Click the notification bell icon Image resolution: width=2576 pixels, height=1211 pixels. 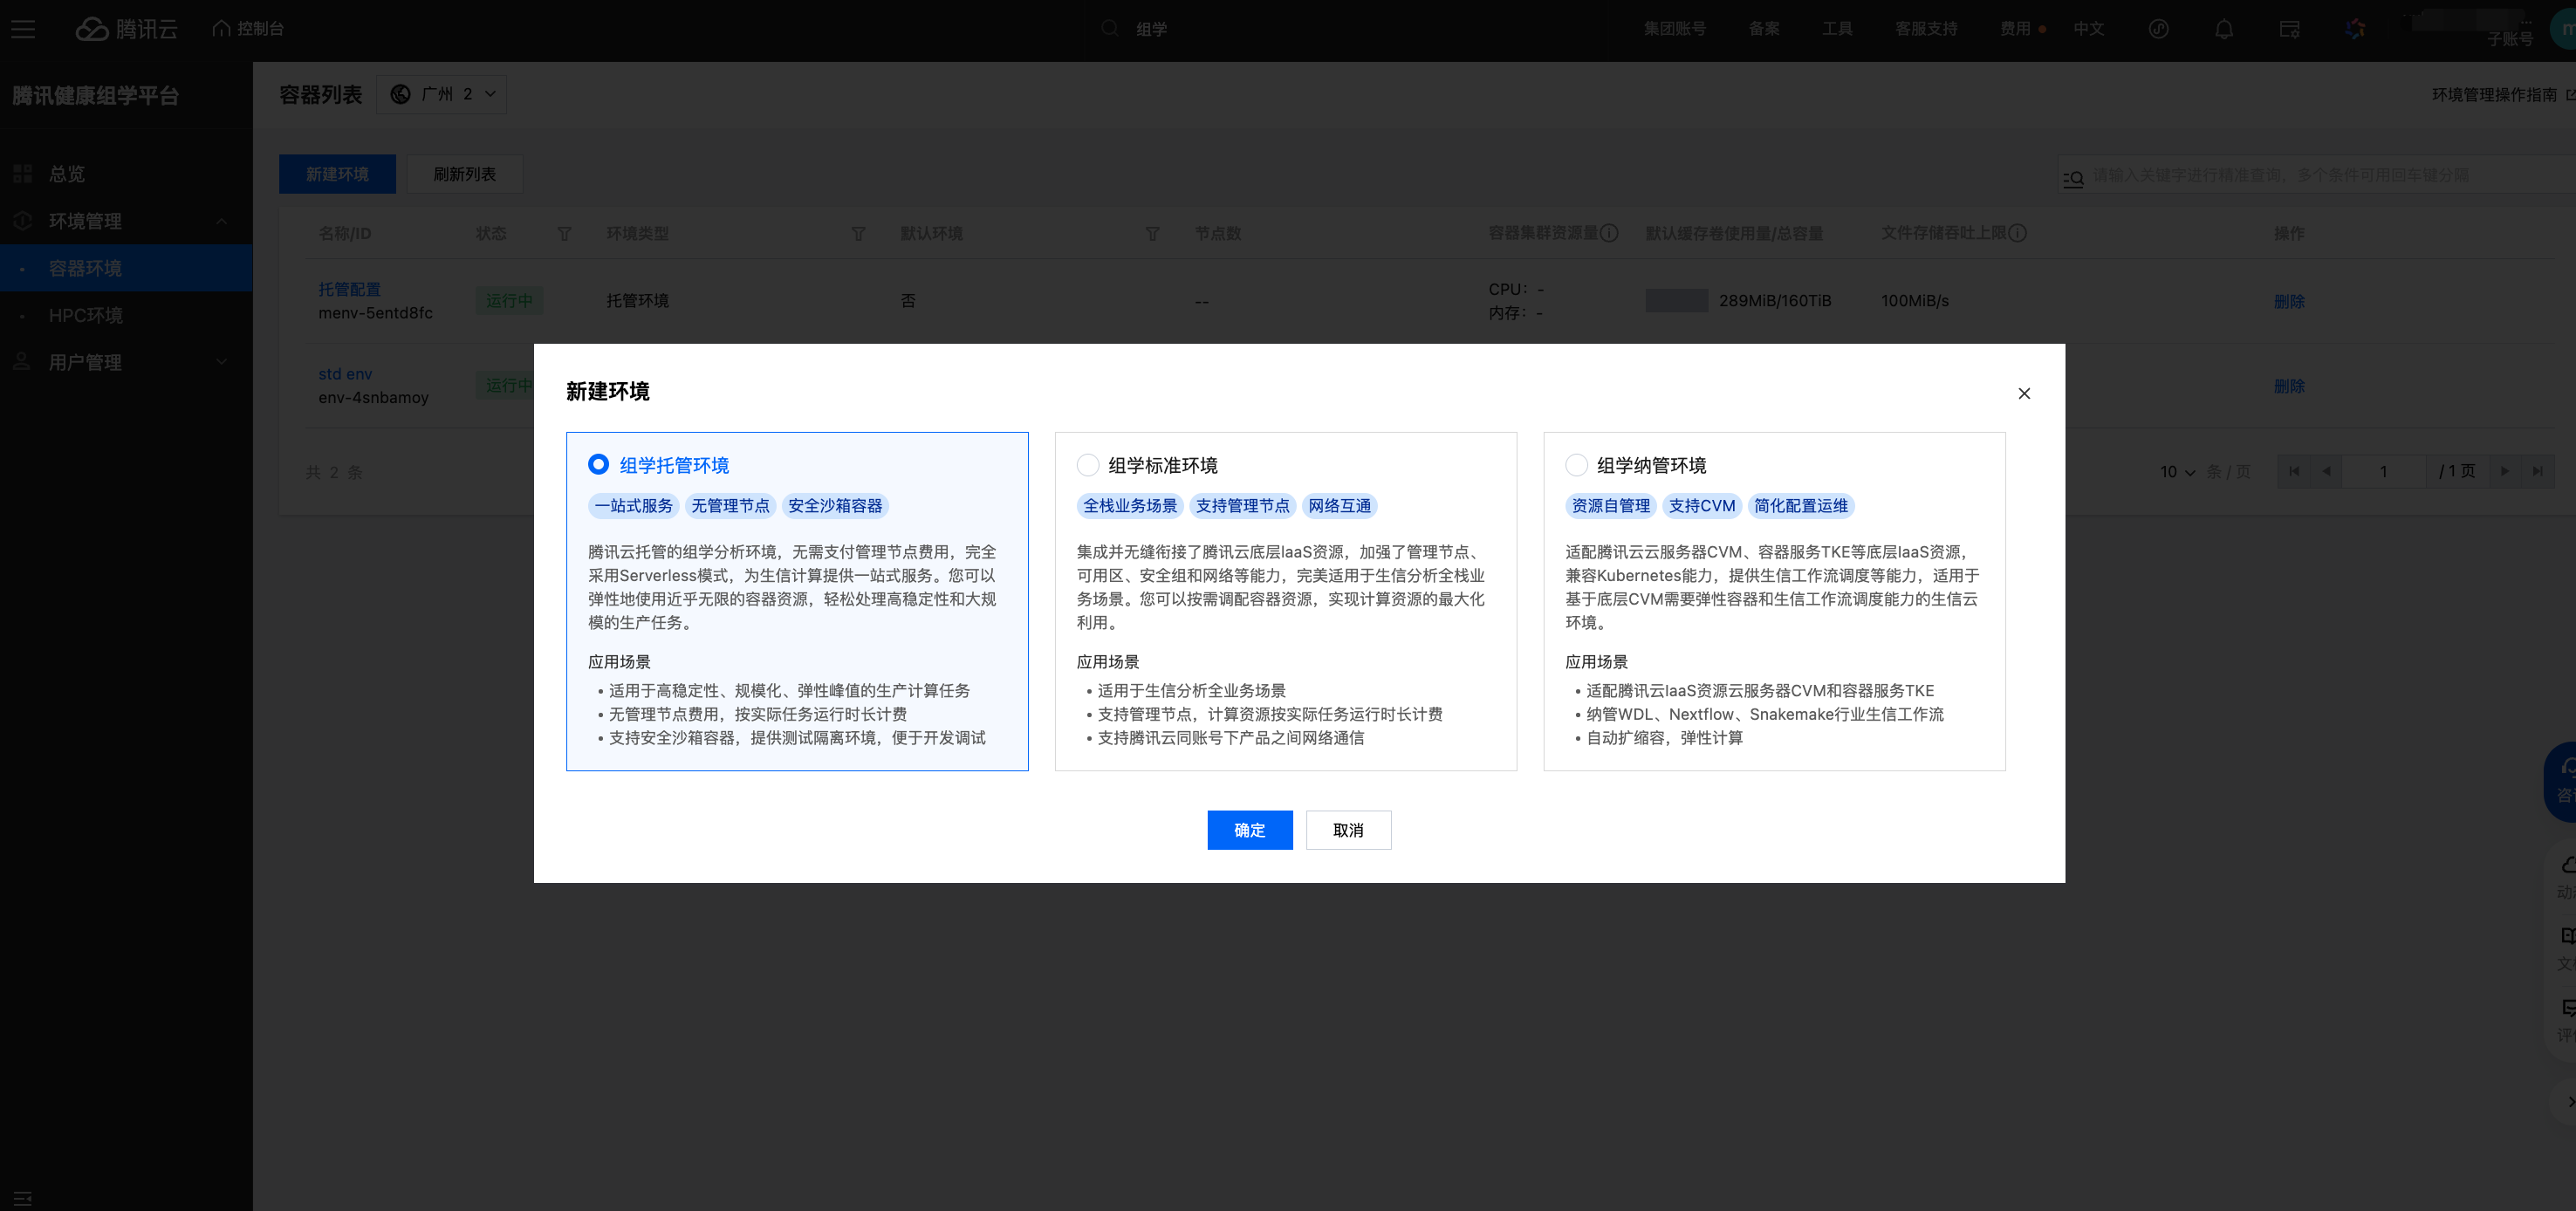tap(2224, 29)
